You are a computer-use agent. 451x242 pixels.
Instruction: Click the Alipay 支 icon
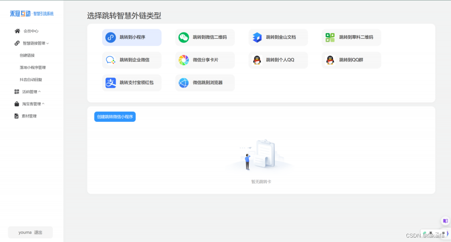coord(111,83)
